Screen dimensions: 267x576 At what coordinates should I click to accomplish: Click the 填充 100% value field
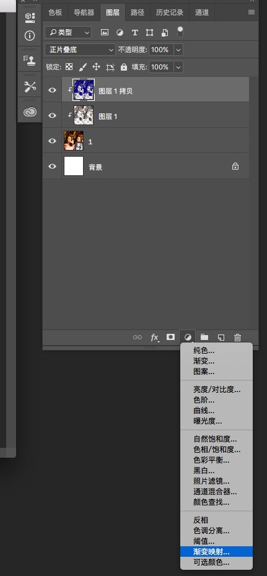click(x=161, y=67)
